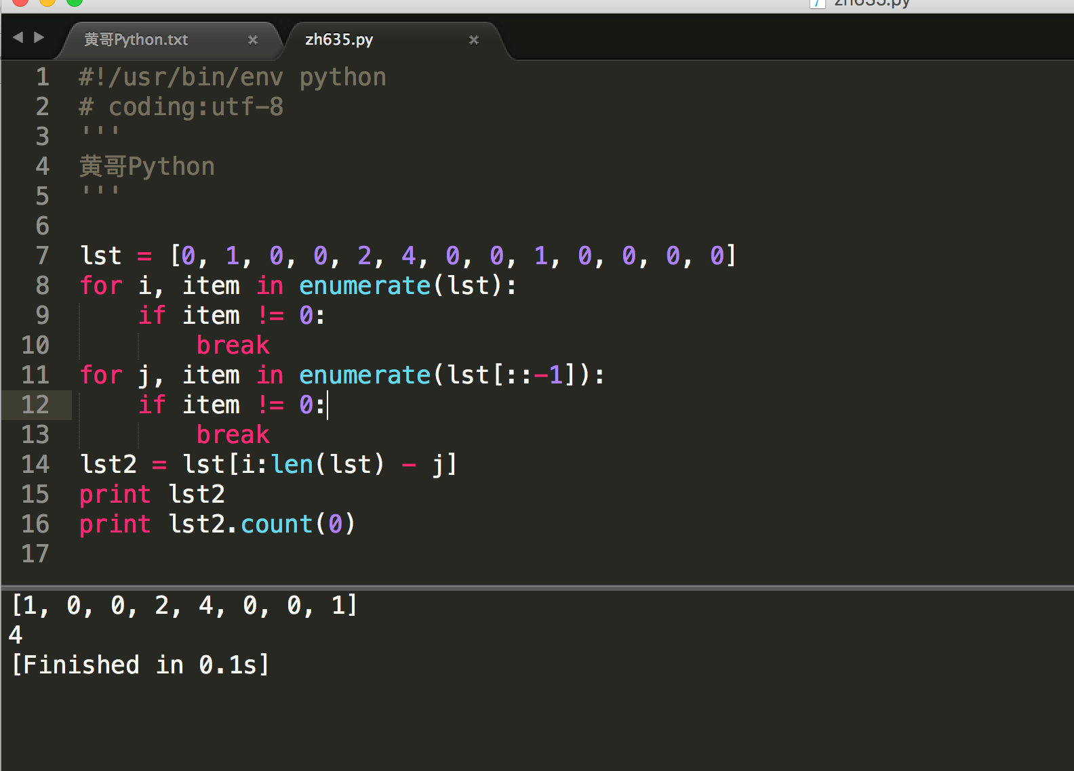The height and width of the screenshot is (771, 1074).
Task: Click the 'count' method on line 16
Action: [277, 524]
